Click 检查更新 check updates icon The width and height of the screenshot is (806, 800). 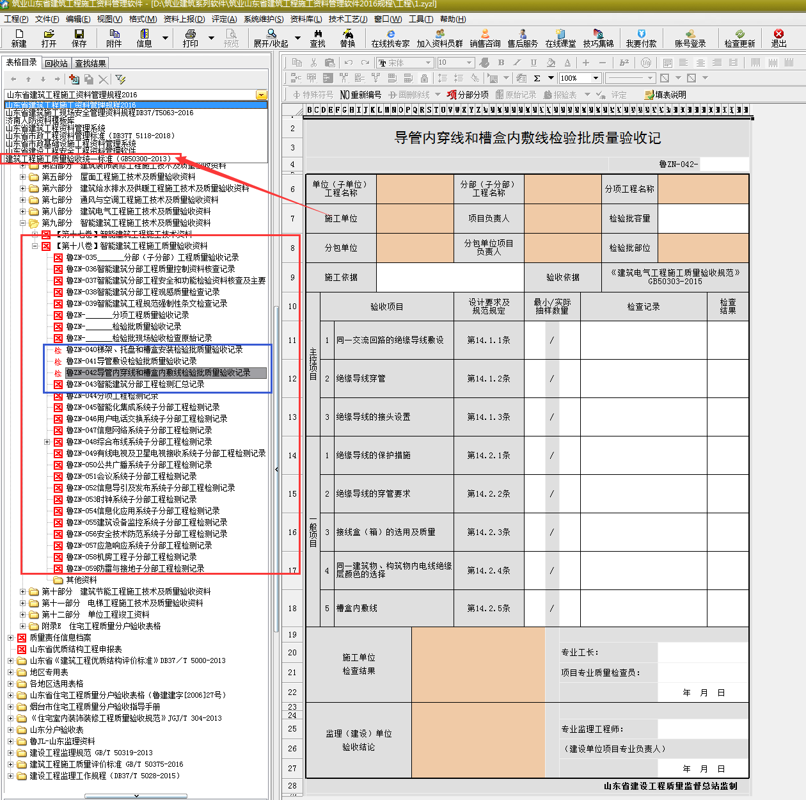pos(739,38)
